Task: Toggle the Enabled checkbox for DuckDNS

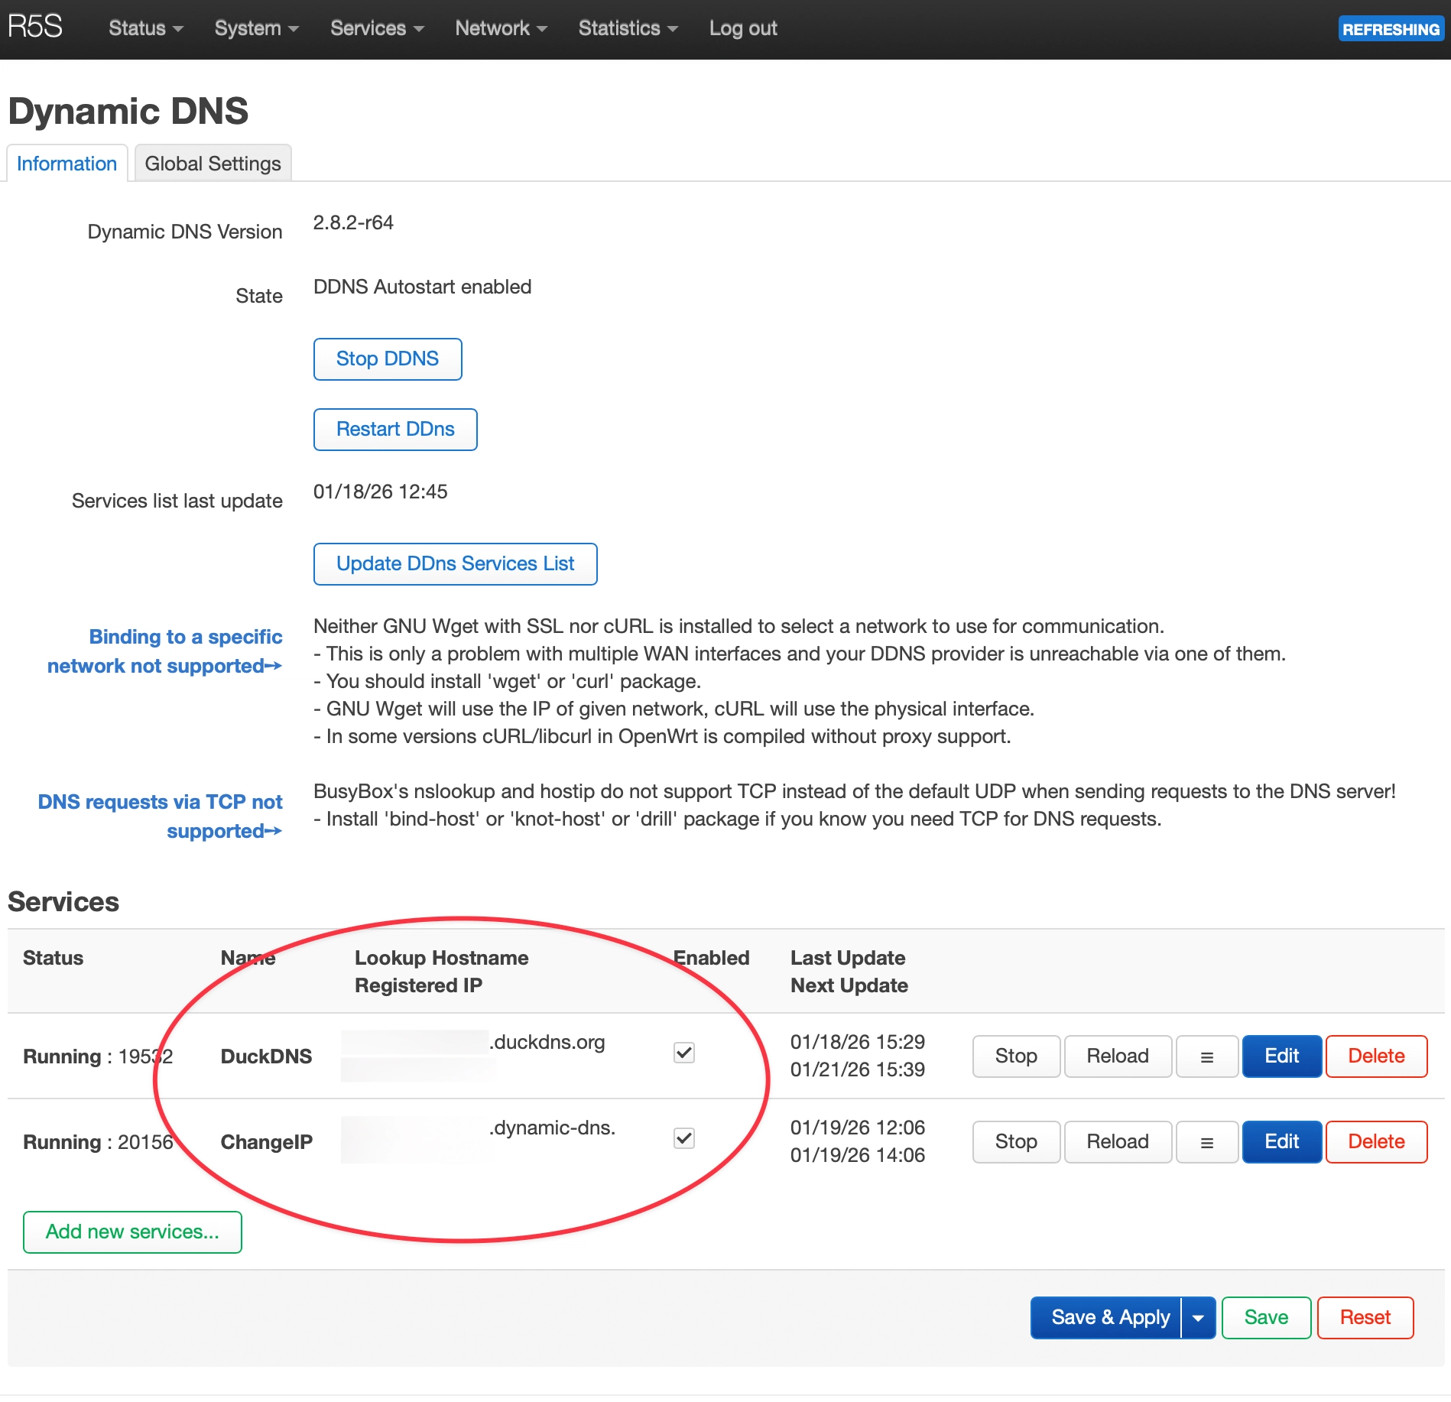Action: [x=684, y=1053]
